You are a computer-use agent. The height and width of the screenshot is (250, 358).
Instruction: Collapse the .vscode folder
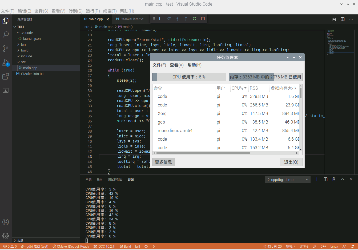18,33
